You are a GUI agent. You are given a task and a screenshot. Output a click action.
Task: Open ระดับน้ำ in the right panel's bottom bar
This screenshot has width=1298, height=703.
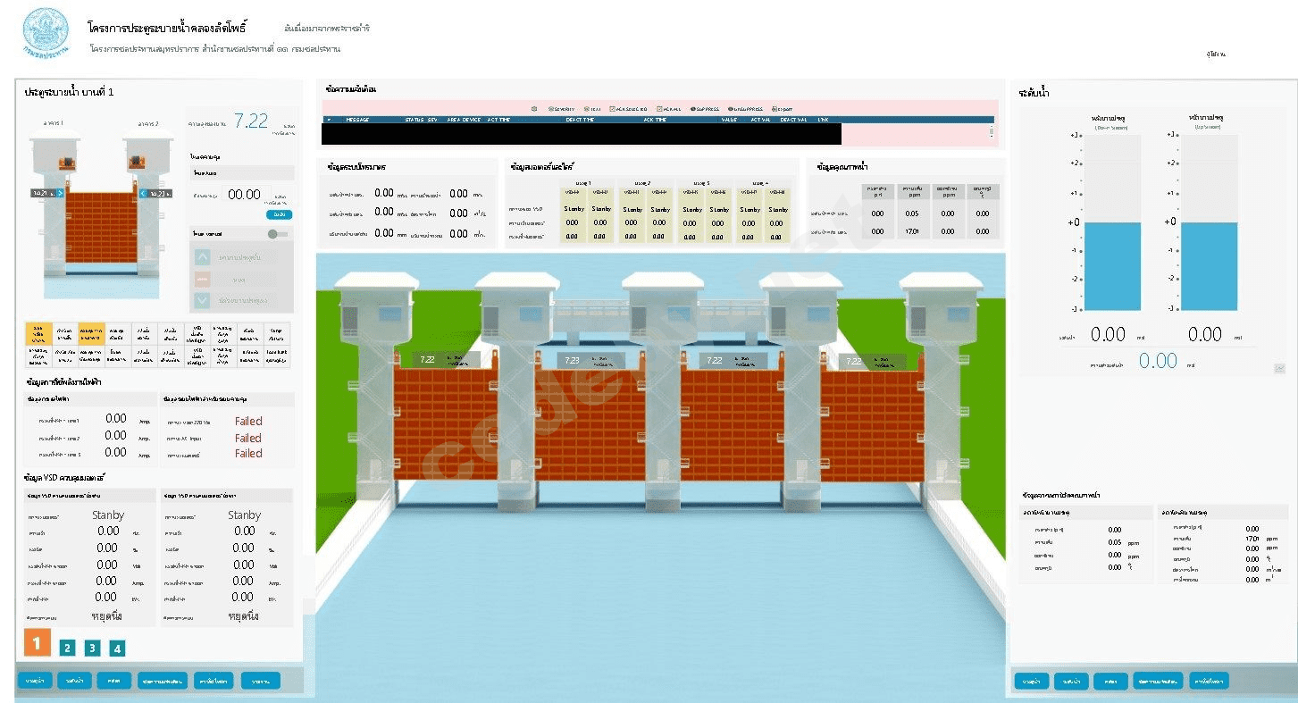pos(1071,681)
